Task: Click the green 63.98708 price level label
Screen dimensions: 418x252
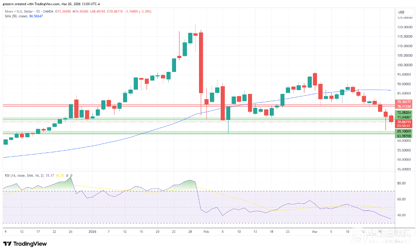Action: 404,136
